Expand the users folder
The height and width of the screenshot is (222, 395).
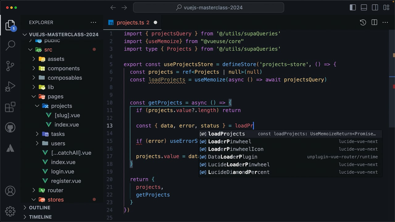point(62,143)
